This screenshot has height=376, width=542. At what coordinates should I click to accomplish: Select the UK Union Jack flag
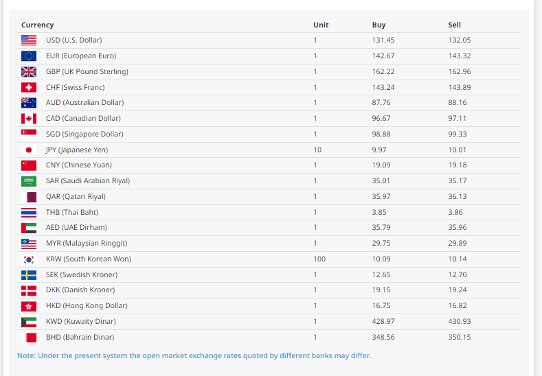pyautogui.click(x=29, y=71)
